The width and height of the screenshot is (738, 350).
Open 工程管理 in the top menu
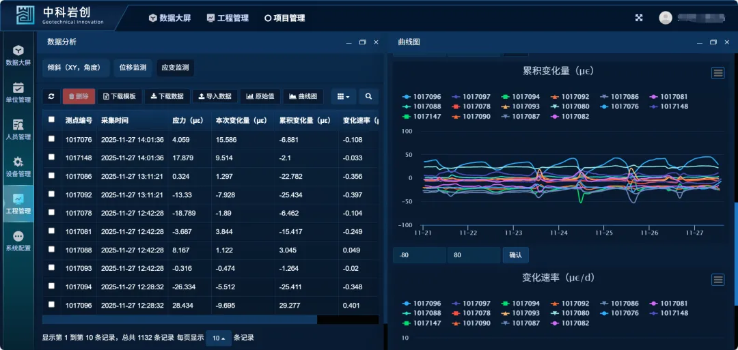228,18
